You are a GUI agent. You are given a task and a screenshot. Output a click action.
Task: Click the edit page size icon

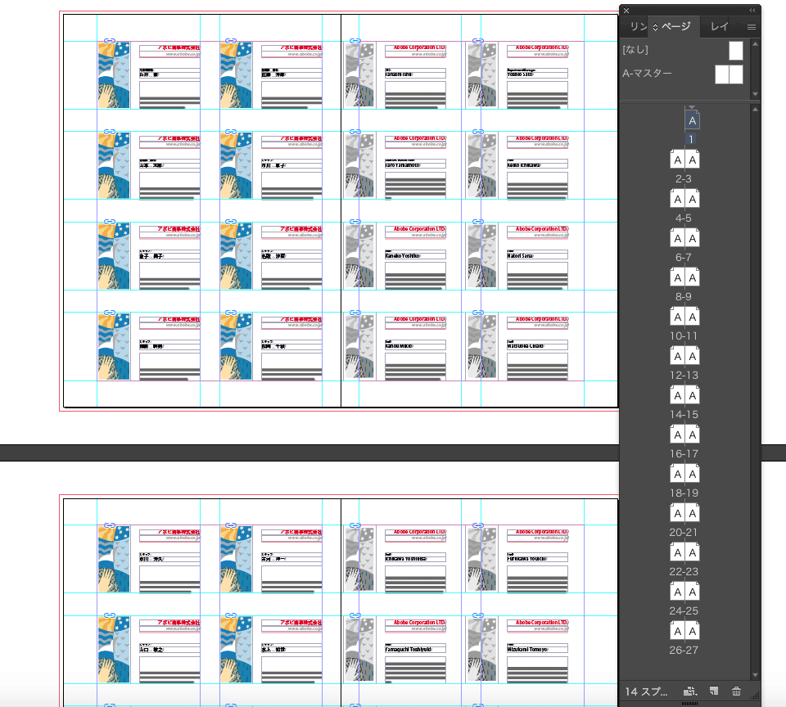[x=690, y=691]
